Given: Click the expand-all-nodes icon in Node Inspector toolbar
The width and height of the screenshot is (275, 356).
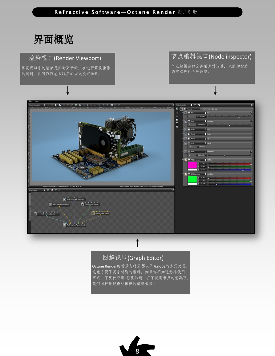Looking at the screenshot, I should click(x=199, y=105).
